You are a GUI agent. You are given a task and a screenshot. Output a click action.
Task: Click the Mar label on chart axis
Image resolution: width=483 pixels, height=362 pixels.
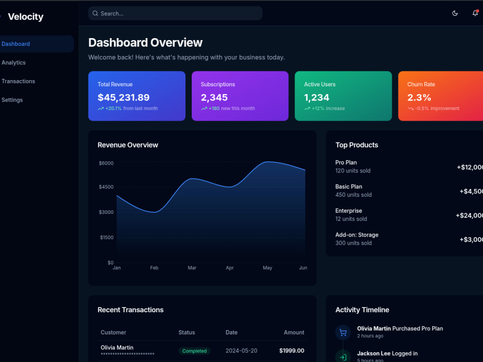tap(192, 268)
